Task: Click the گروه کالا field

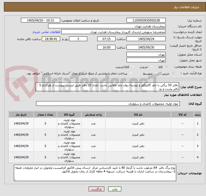Action: [108, 104]
